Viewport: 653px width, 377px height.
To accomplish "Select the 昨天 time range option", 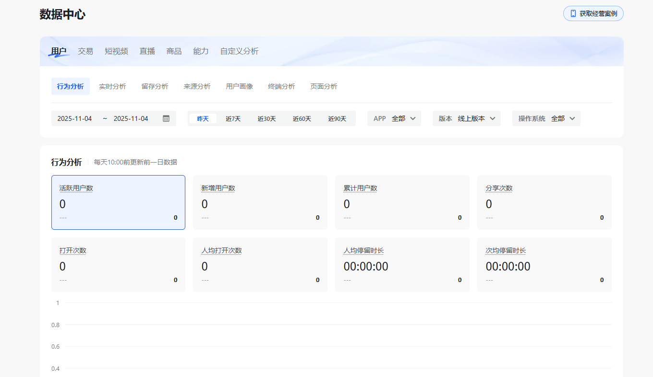I will [x=203, y=118].
